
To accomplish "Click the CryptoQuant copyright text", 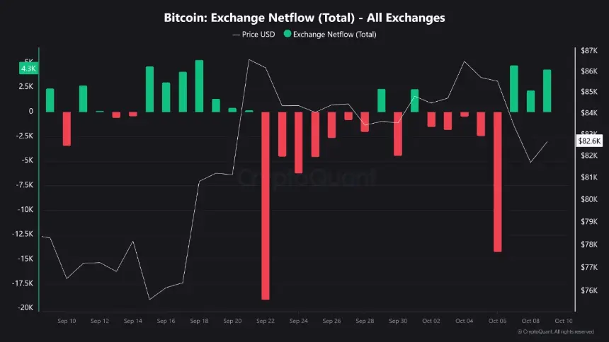I will click(556, 331).
